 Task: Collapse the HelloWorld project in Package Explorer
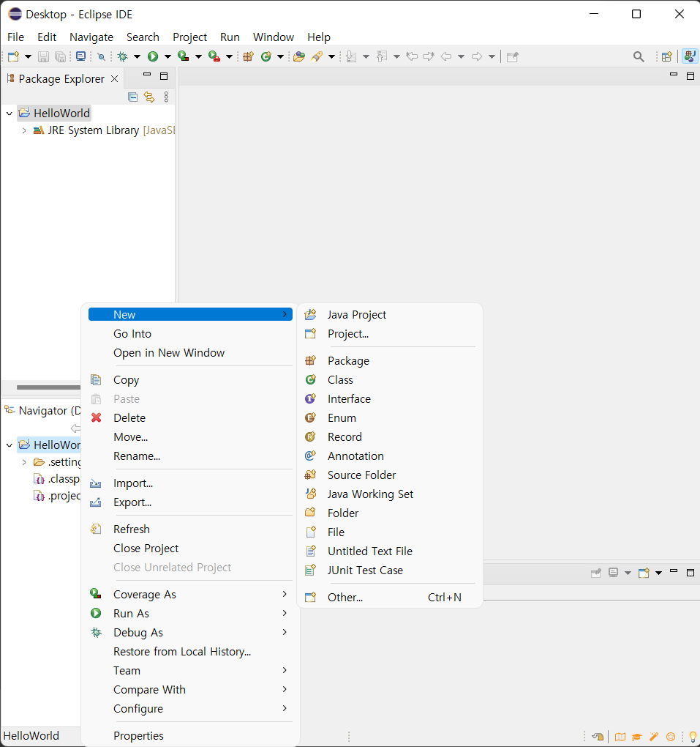click(9, 114)
